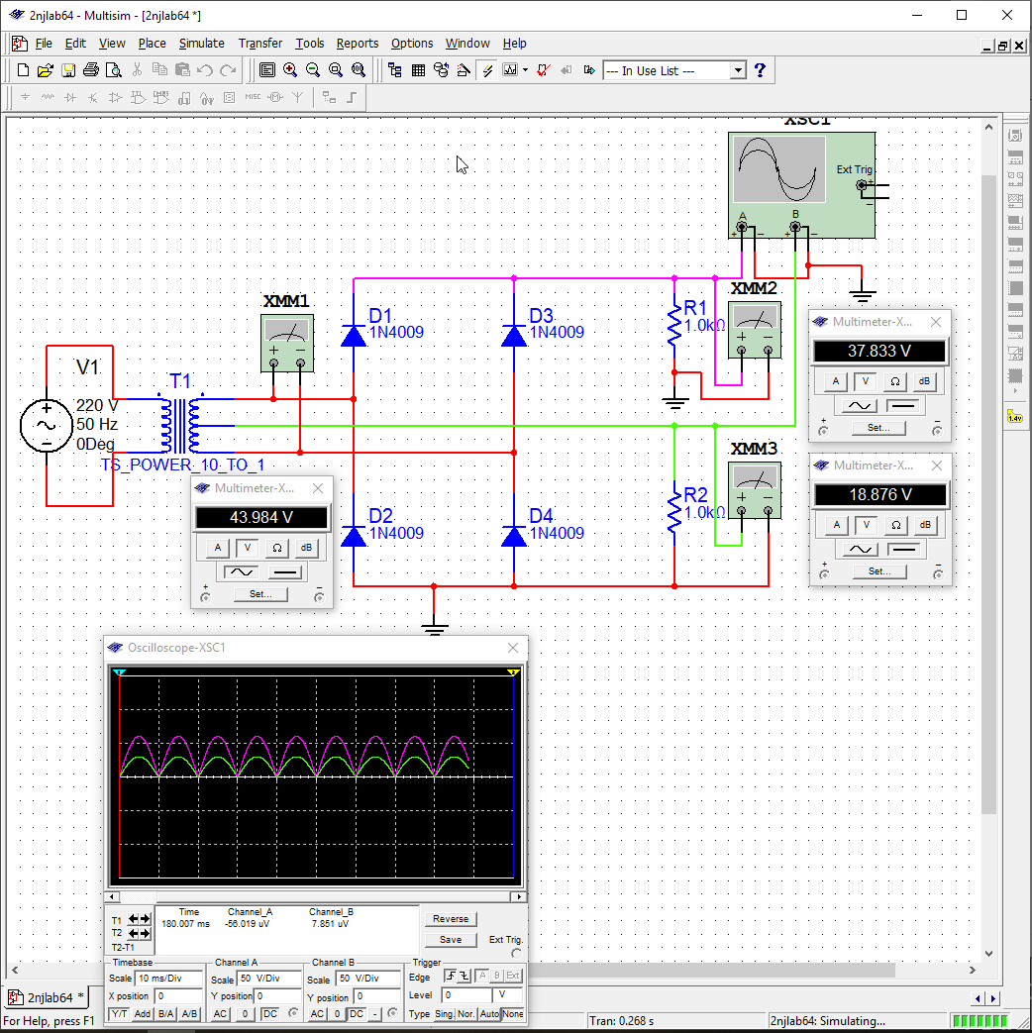1032x1033 pixels.
Task: Zoom out with the minus magnifier
Action: 313,70
